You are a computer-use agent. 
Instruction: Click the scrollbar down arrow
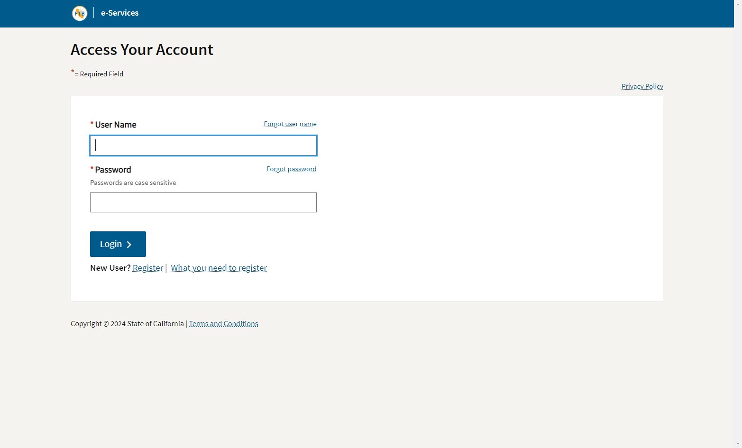coord(738,444)
